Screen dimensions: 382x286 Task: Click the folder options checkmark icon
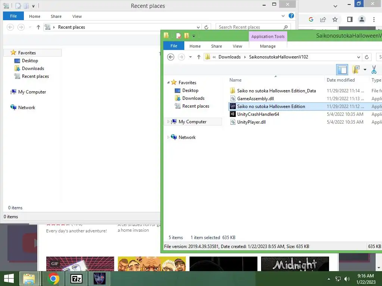[356, 70]
